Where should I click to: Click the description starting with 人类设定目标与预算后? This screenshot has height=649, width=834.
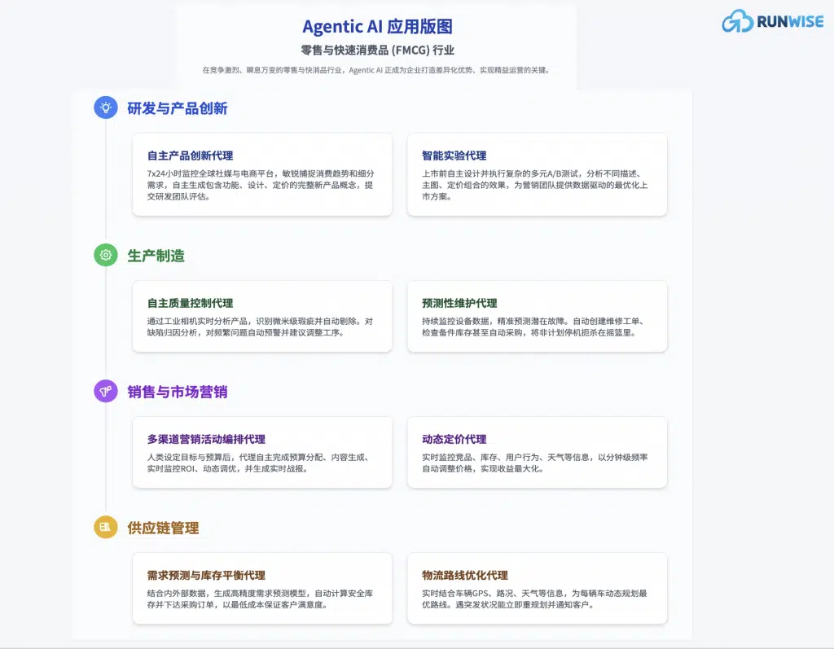(x=258, y=463)
